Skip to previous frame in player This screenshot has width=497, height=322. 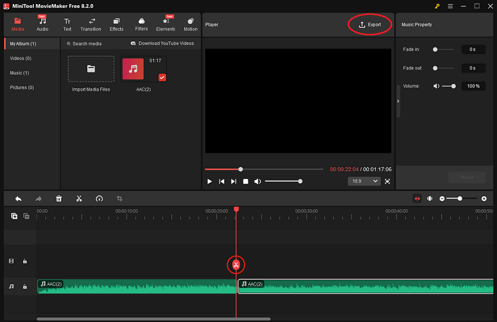point(222,182)
